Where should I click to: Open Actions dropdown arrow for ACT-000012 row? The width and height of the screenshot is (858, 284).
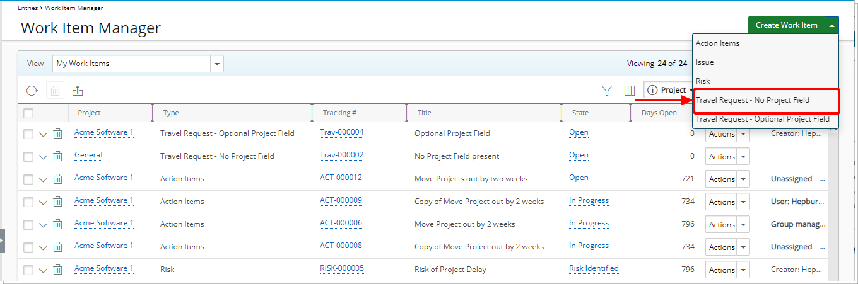743,179
